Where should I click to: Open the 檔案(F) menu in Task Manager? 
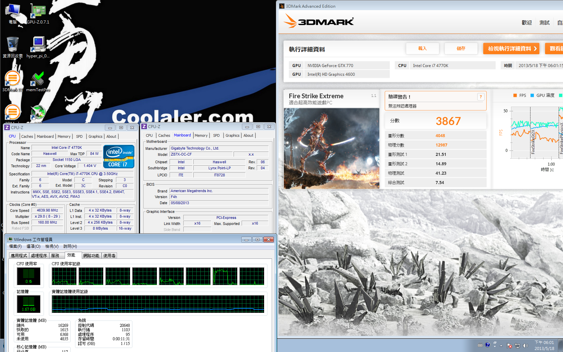pos(15,246)
